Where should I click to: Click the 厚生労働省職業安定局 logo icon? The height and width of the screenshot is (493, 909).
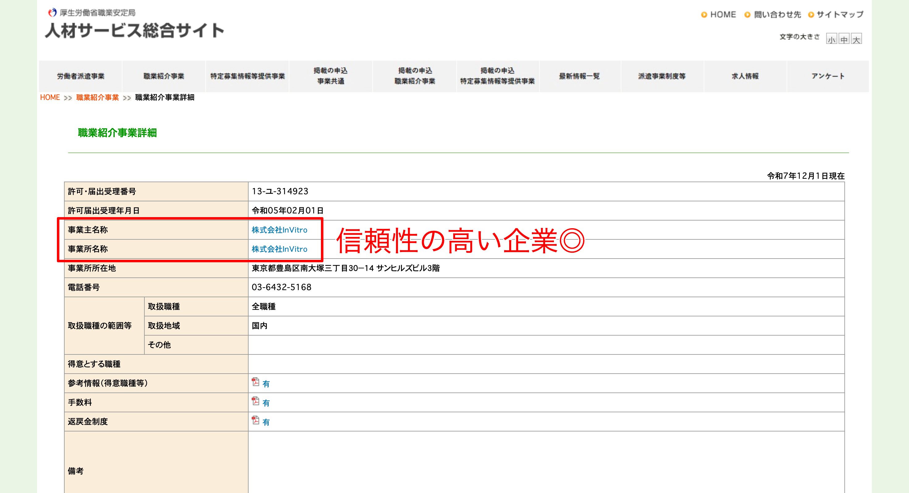click(52, 13)
